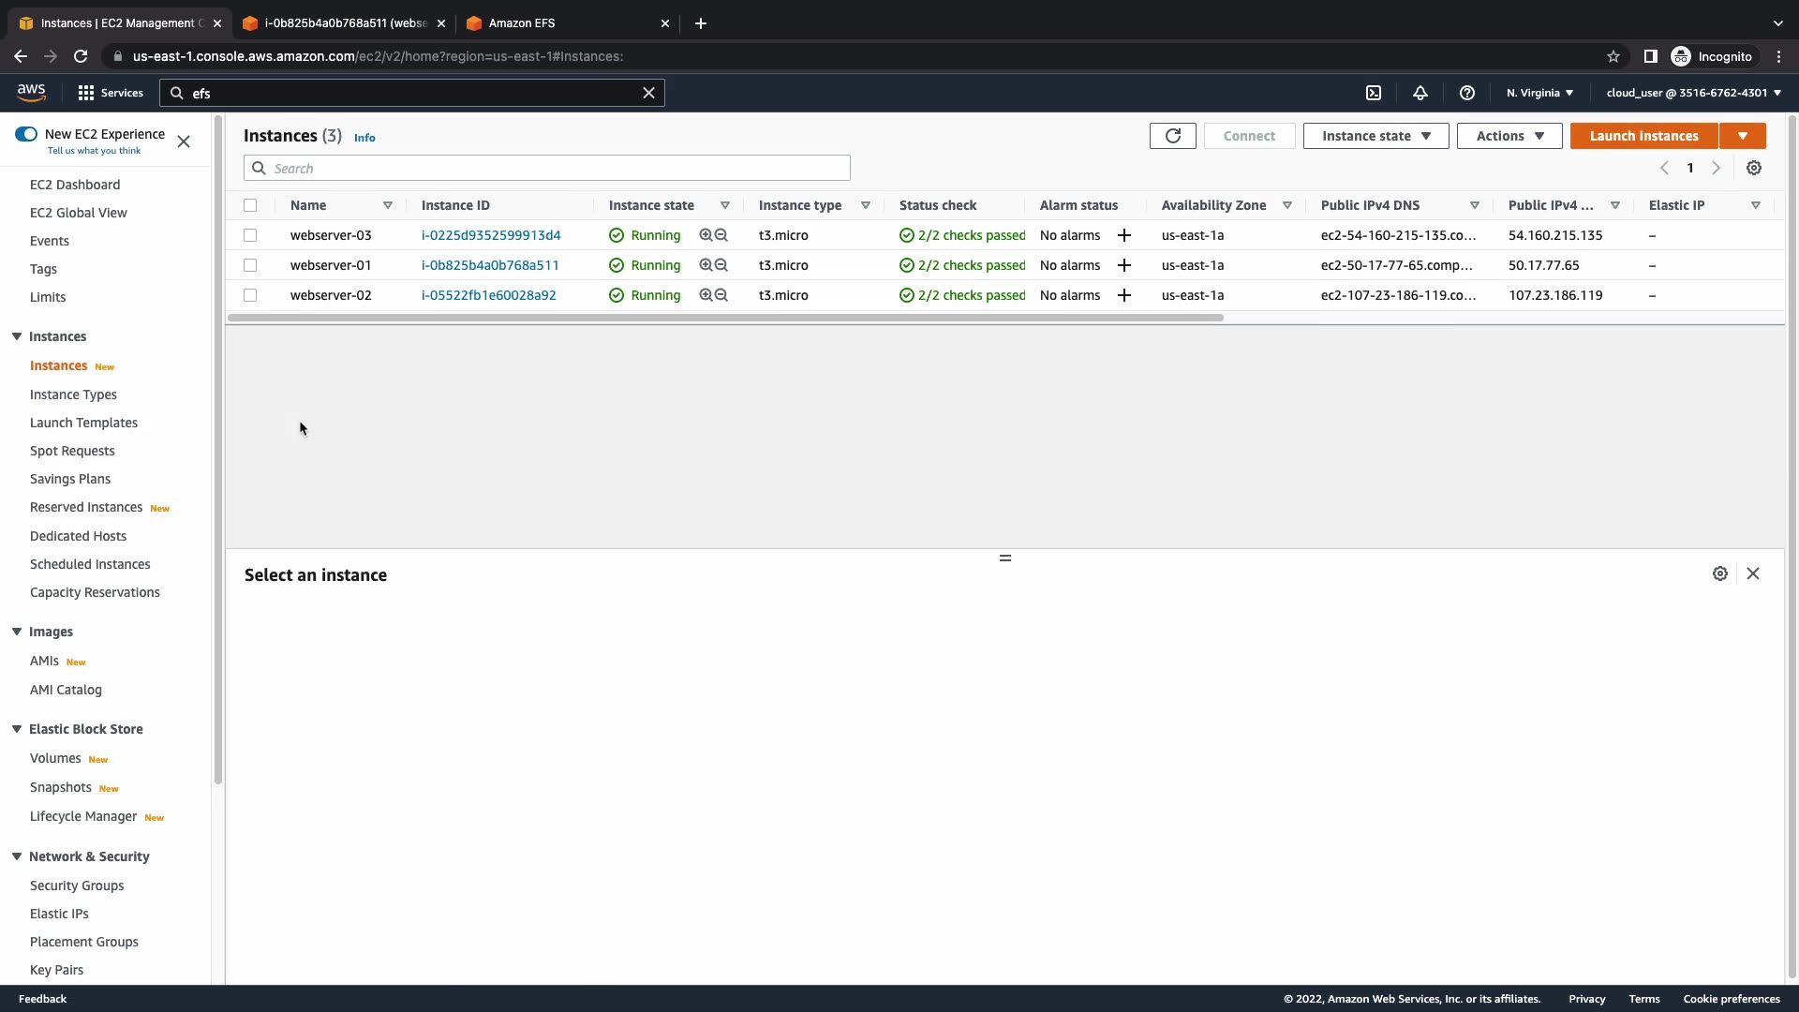Open the Instance state dropdown
Screen dimensions: 1799x1012
pos(1375,136)
